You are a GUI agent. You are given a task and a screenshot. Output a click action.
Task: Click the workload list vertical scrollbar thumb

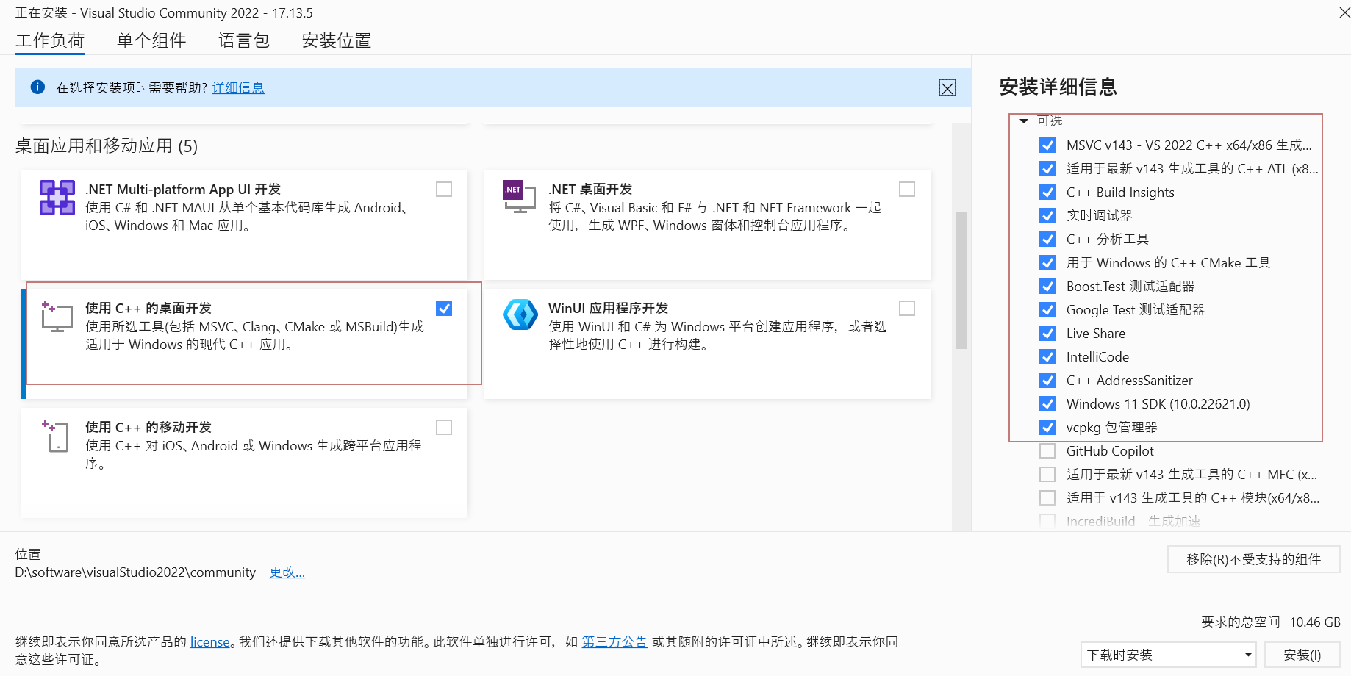point(961,281)
